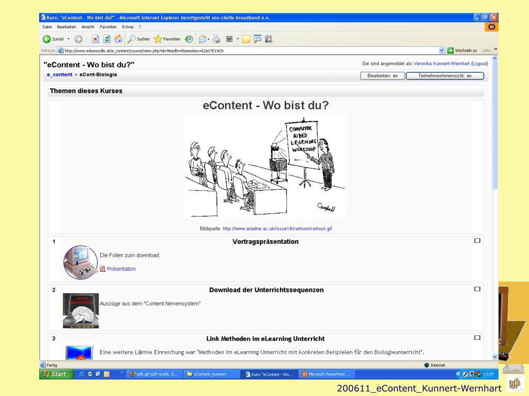Toggle topic 2 Download der Unterrichtssequenzen box

[x=477, y=289]
